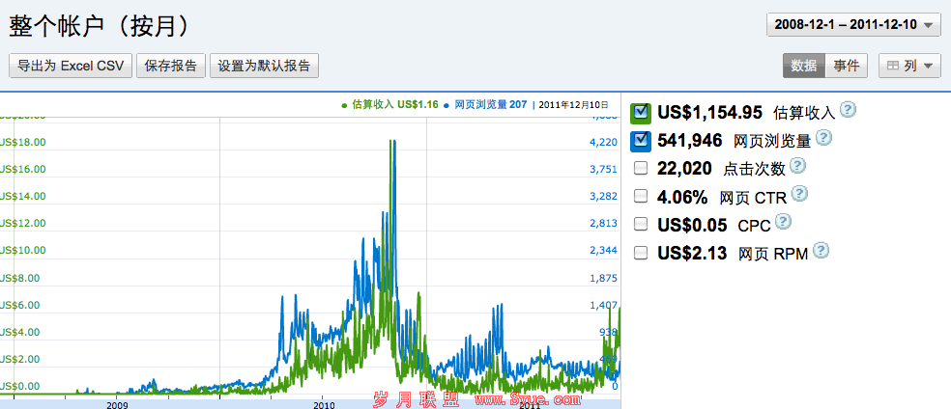
Task: Click help icon beside 点击次数
Action: pyautogui.click(x=798, y=166)
